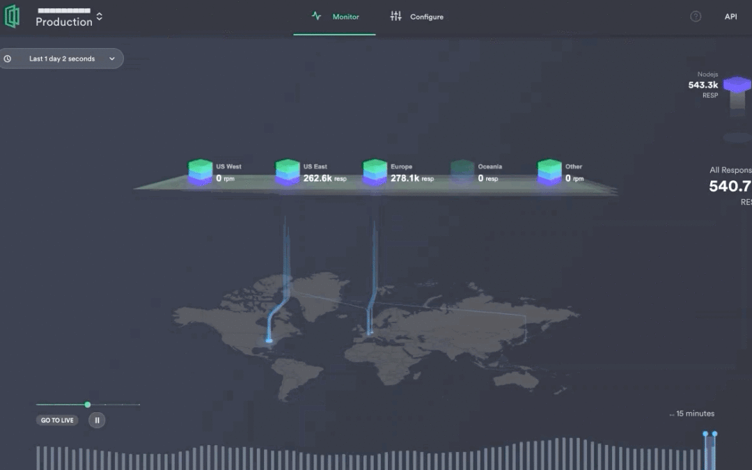Open the Production environment switcher

point(69,17)
